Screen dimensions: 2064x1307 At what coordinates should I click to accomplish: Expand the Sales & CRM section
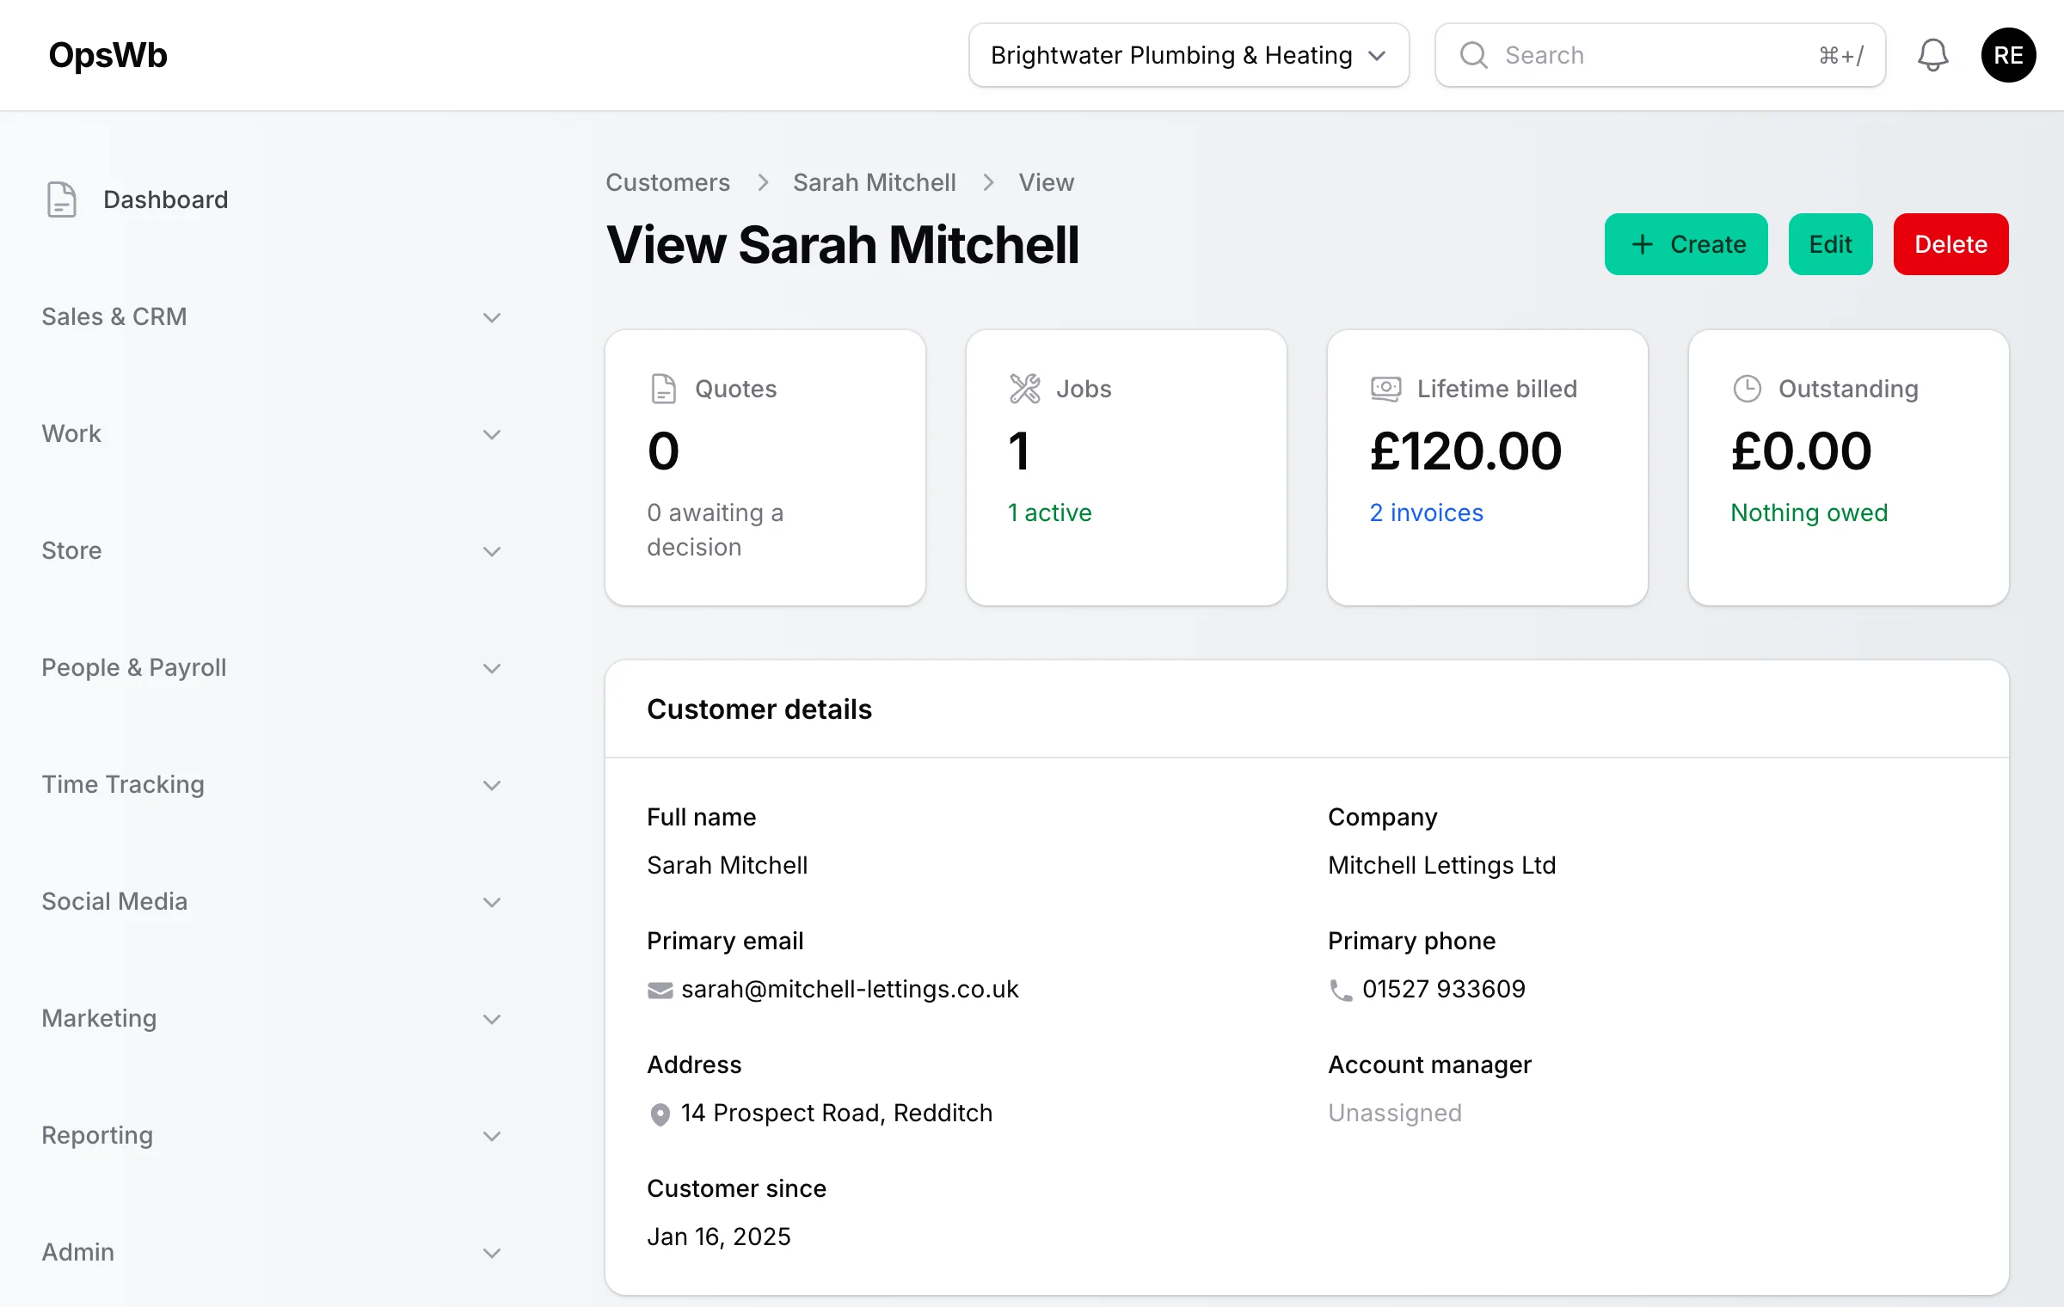coord(272,316)
